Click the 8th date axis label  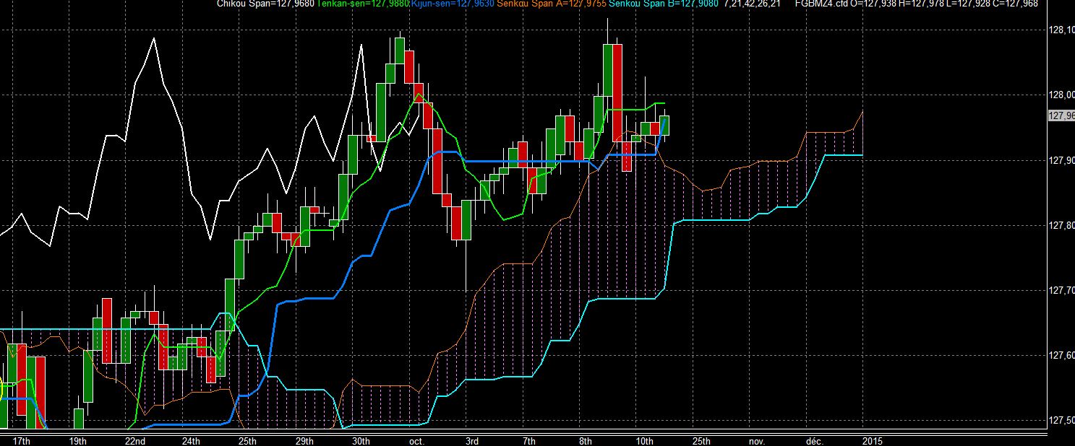pos(586,440)
